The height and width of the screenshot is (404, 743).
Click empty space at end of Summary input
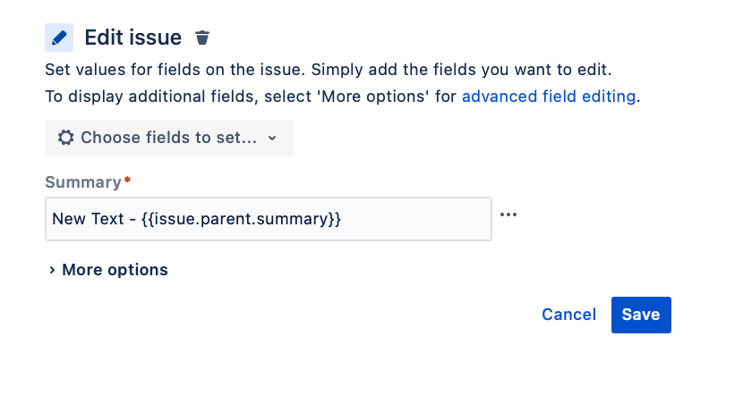(417, 219)
